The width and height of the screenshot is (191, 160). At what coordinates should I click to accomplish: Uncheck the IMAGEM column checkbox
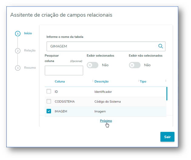point(49,111)
